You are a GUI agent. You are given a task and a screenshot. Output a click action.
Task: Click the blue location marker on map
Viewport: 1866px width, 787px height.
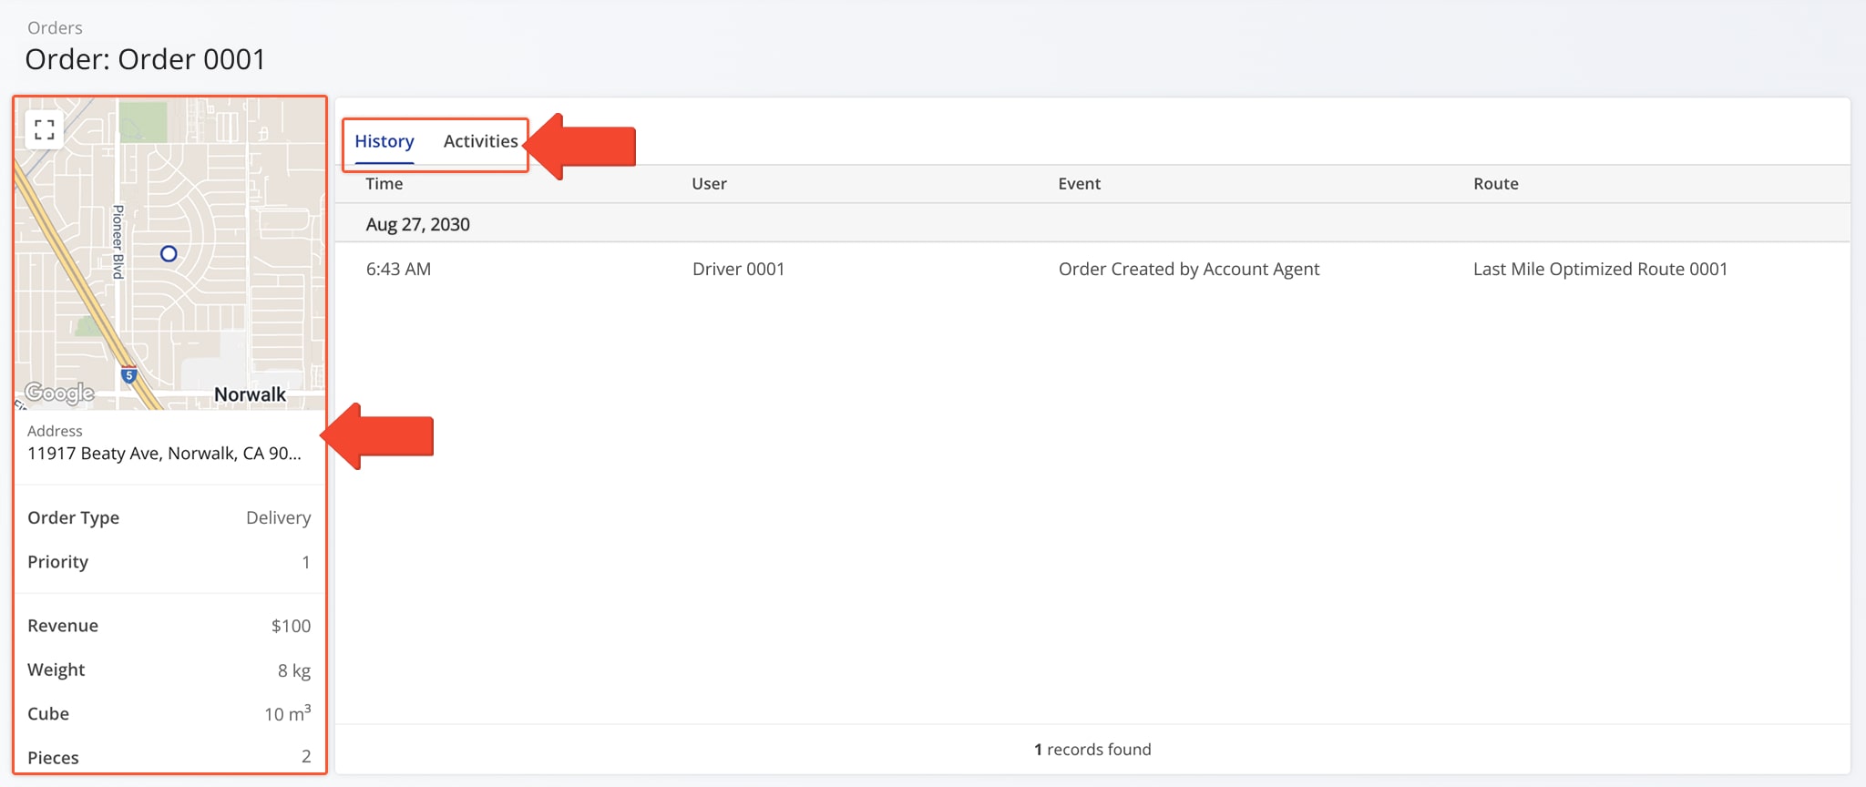169,254
